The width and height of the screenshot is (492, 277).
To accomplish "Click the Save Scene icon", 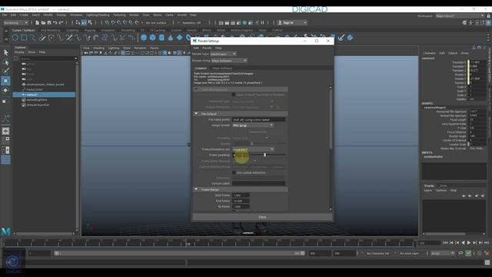I will point(49,22).
